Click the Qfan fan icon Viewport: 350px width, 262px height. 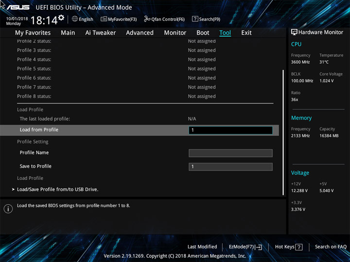[x=147, y=19]
